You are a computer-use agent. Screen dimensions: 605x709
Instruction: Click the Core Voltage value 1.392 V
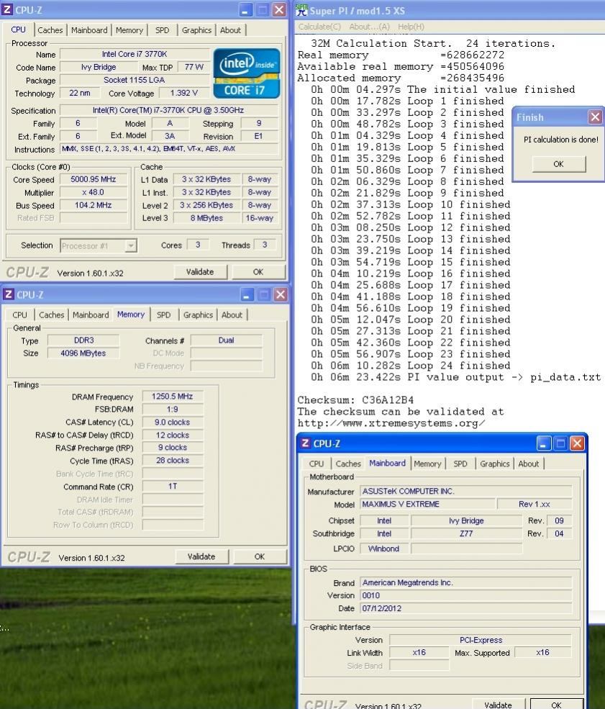[183, 93]
